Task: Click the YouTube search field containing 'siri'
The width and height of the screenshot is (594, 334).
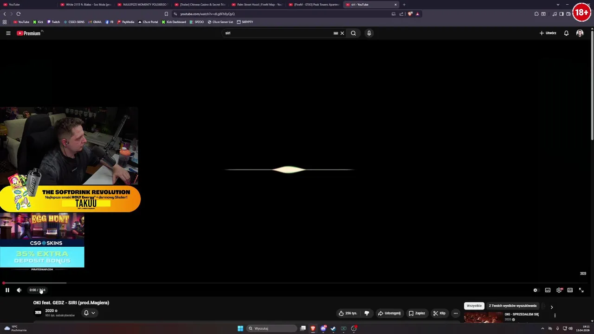Action: (278, 33)
